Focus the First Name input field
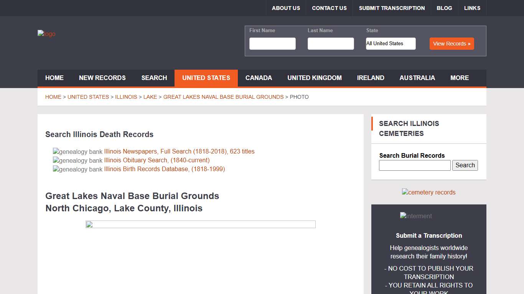This screenshot has width=524, height=294. (272, 44)
